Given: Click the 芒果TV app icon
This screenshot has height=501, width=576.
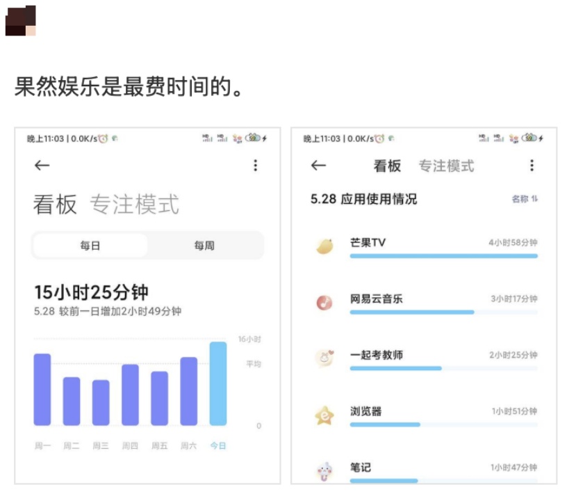Looking at the screenshot, I should (324, 246).
